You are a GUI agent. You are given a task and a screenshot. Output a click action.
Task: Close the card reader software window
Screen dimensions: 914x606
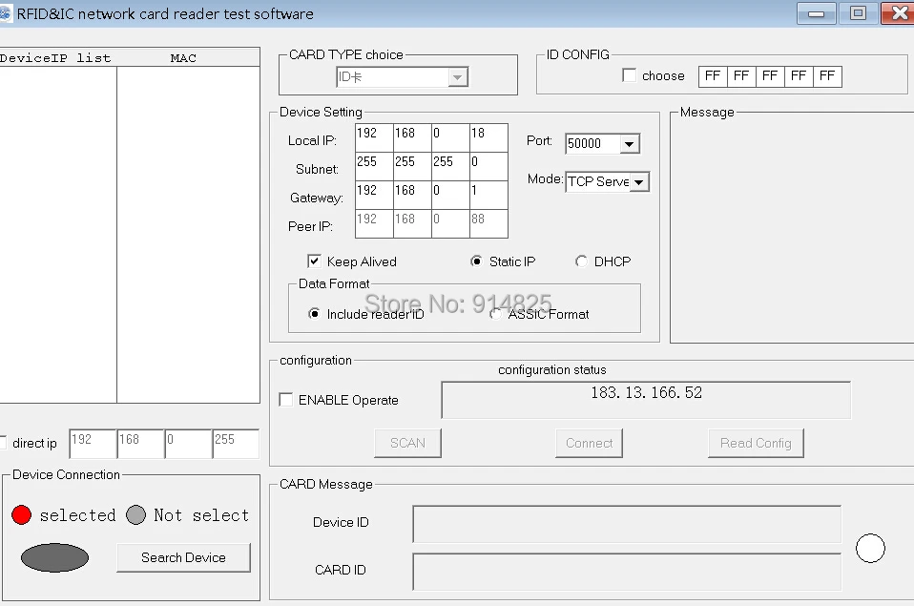point(899,13)
